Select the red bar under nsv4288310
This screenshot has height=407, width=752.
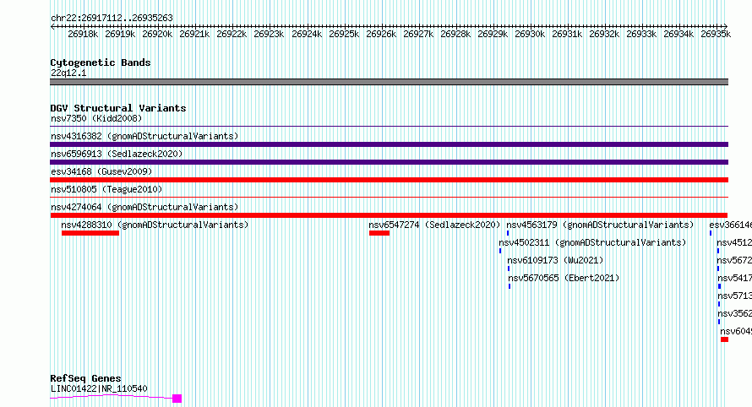[x=90, y=233]
